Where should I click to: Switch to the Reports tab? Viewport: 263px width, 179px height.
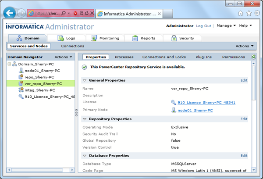pos(144,38)
